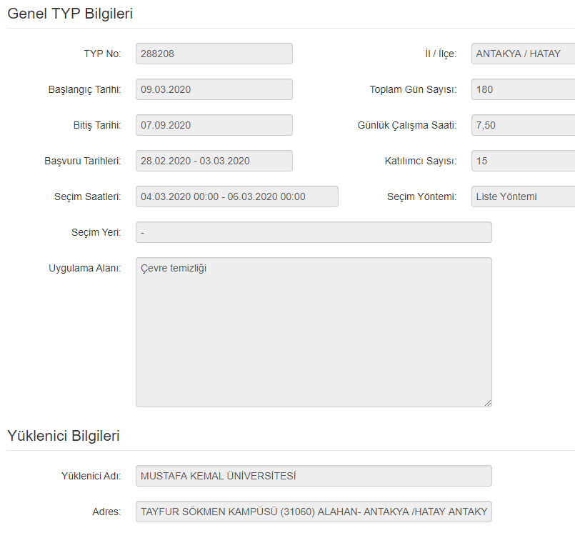The height and width of the screenshot is (538, 575).
Task: Select the Yüklenici Adı field
Action: (314, 476)
